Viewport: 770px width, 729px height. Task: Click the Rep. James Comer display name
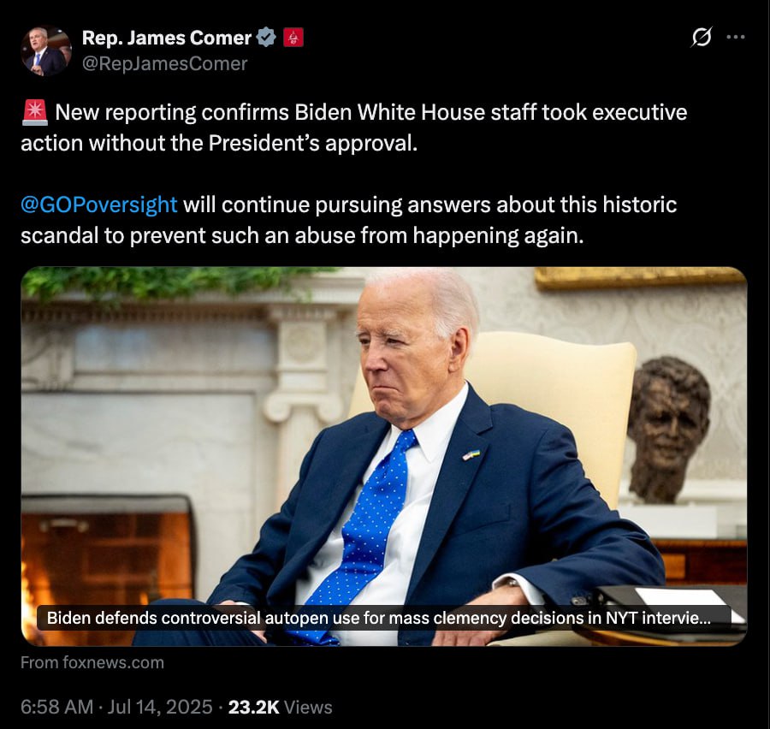pos(167,38)
